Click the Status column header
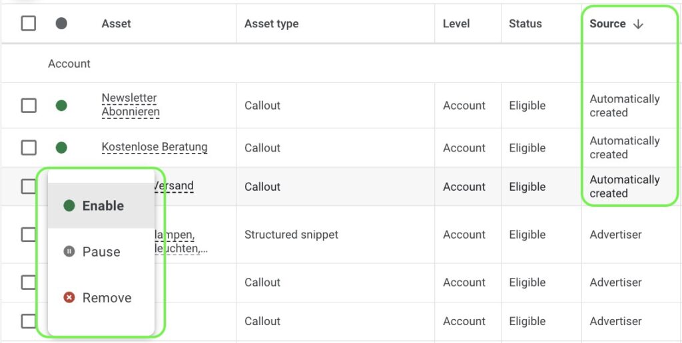The width and height of the screenshot is (682, 343). coord(525,24)
